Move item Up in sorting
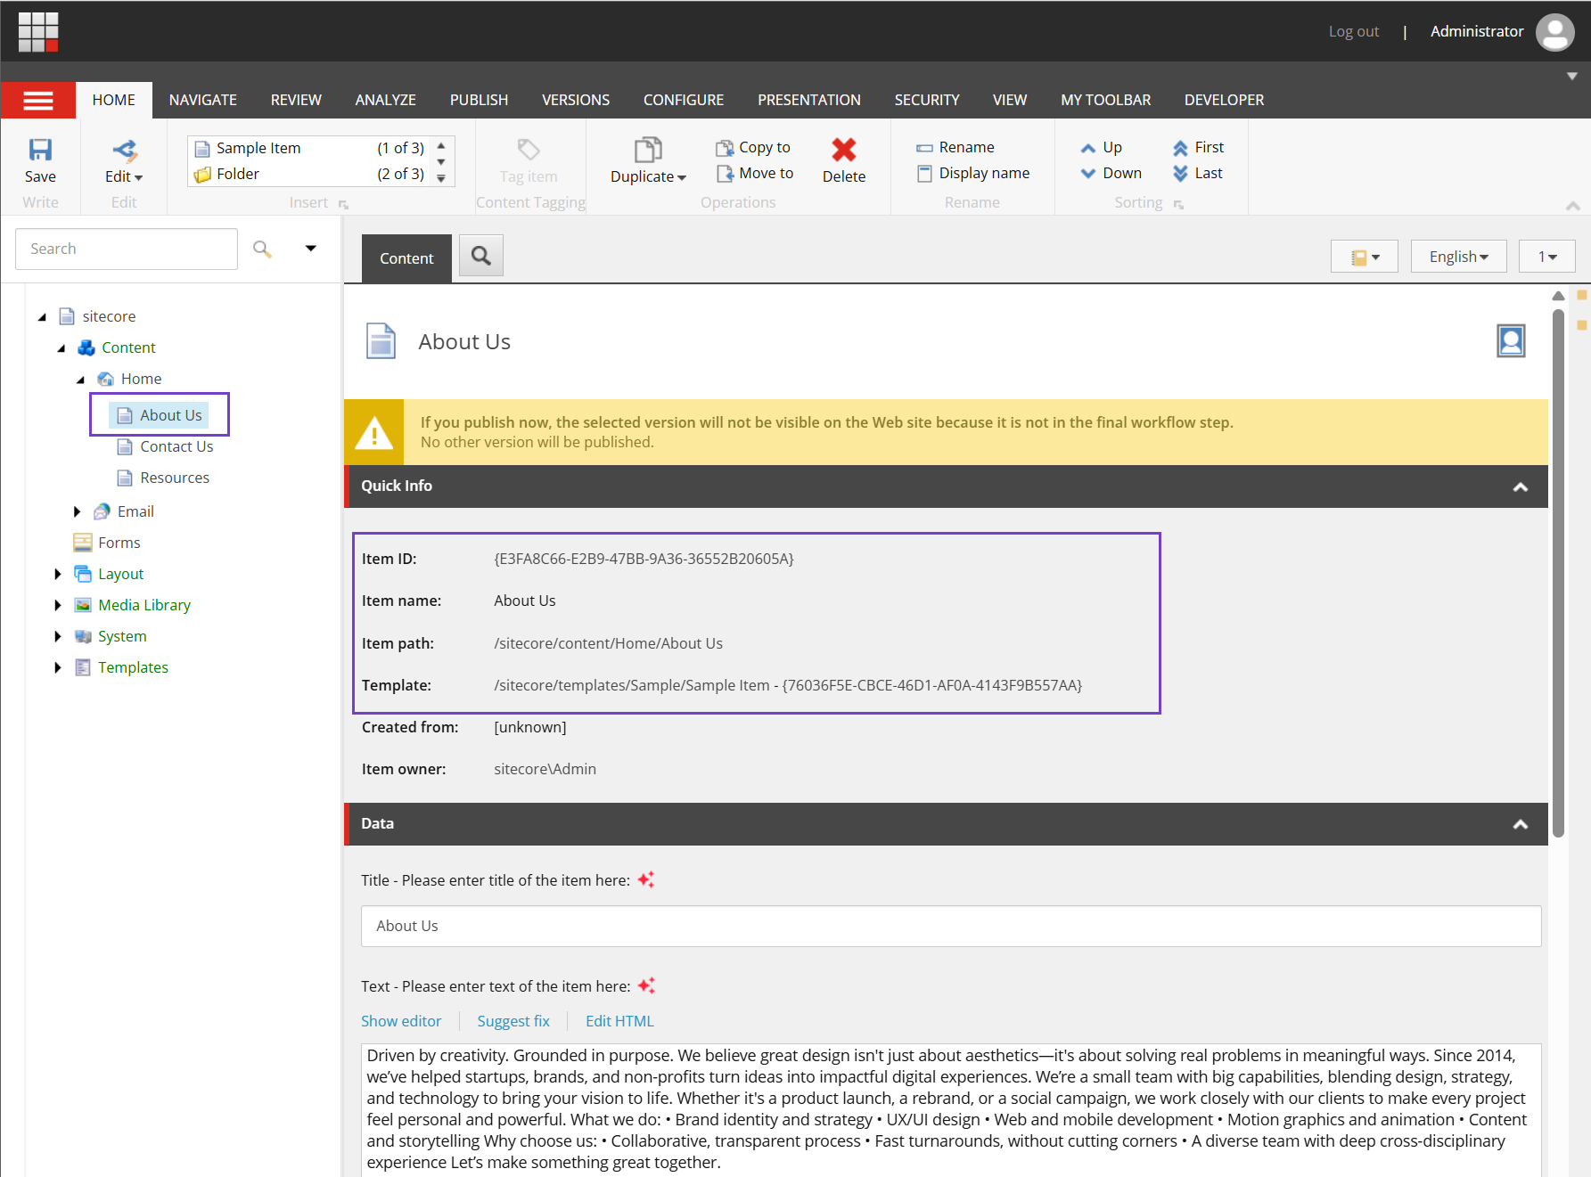This screenshot has height=1177, width=1591. pyautogui.click(x=1101, y=148)
